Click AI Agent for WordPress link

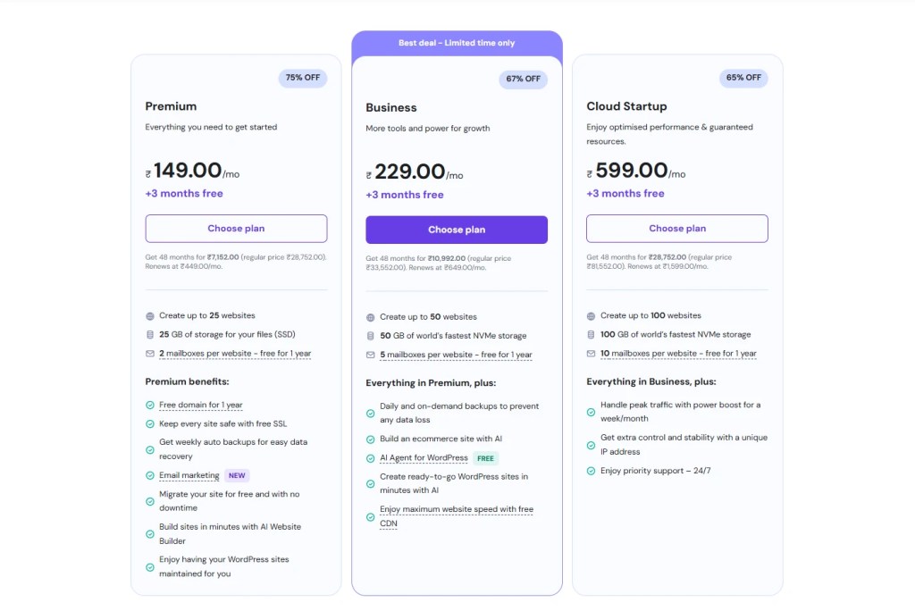pyautogui.click(x=424, y=458)
